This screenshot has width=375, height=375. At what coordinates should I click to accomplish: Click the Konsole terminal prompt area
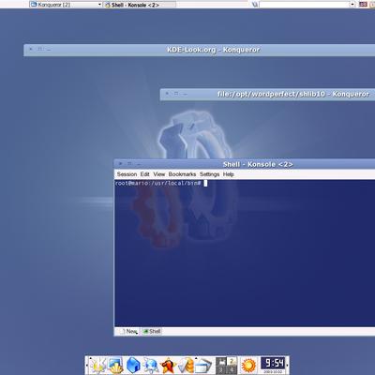point(245,253)
